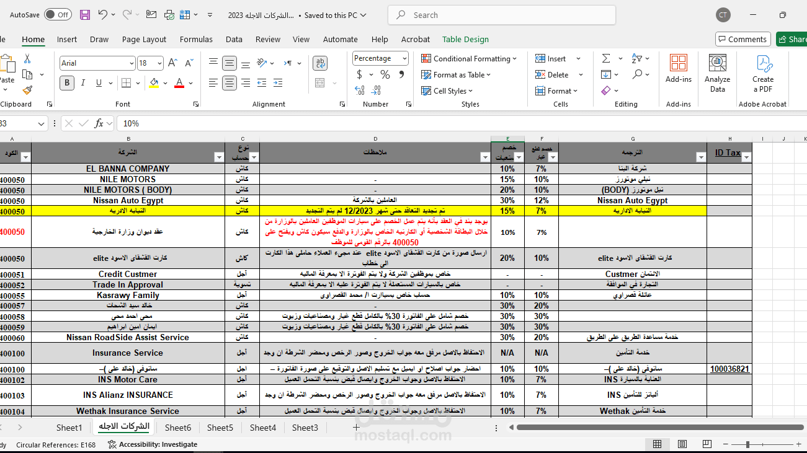Click Accessibility: Investigate in status bar
The width and height of the screenshot is (807, 453).
click(x=153, y=444)
